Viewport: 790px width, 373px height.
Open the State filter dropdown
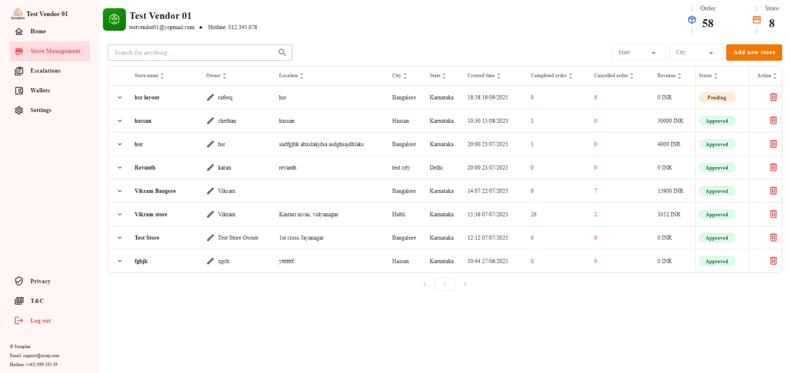637,53
